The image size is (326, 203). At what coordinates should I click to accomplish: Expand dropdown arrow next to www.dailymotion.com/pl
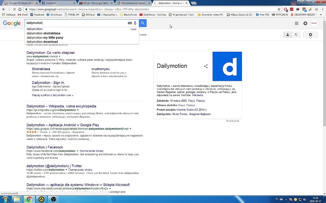59,56
